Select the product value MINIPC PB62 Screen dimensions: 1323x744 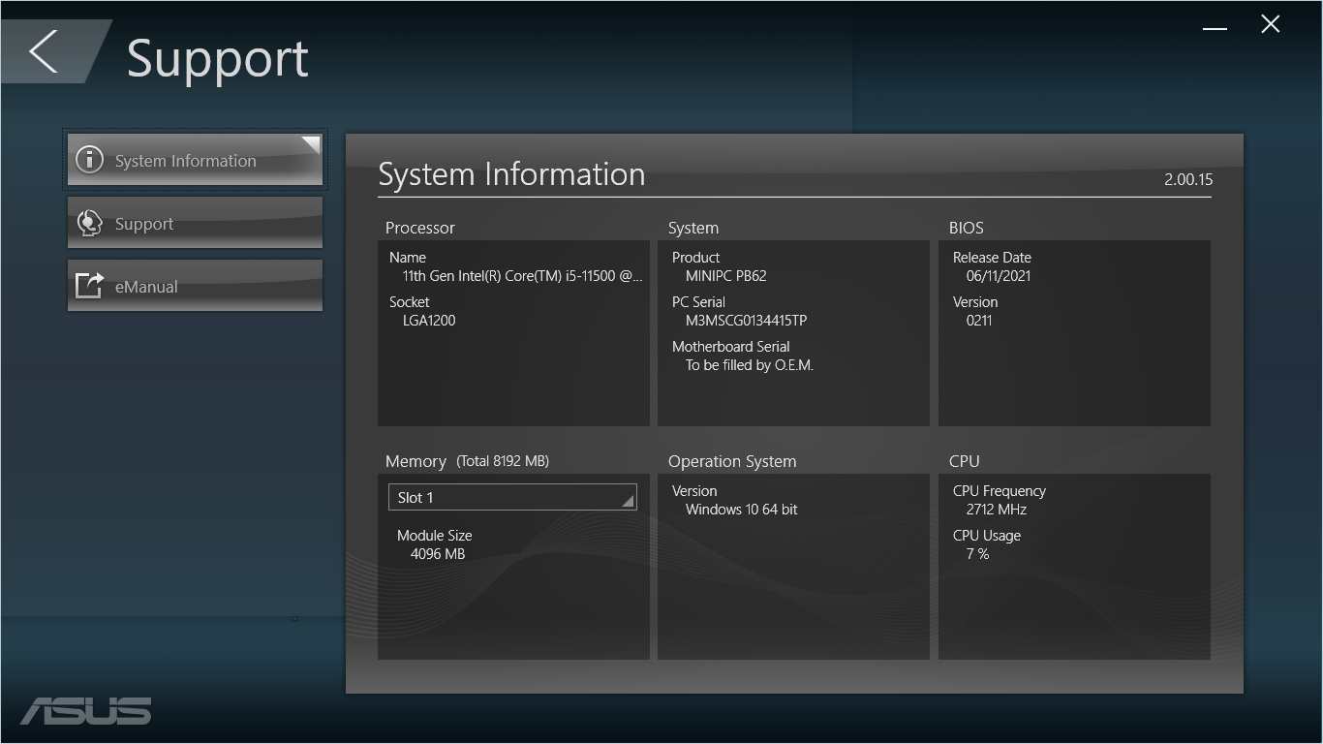tap(726, 276)
